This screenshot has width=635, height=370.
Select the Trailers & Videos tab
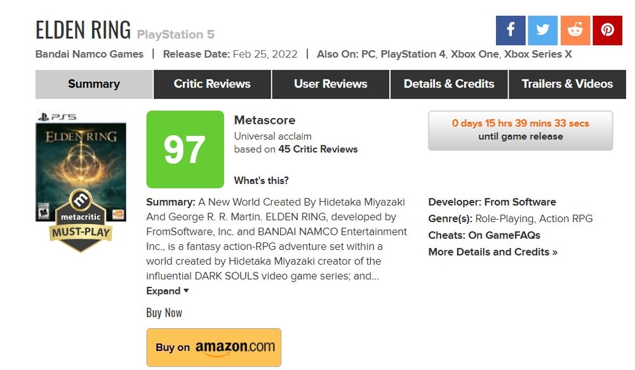567,84
